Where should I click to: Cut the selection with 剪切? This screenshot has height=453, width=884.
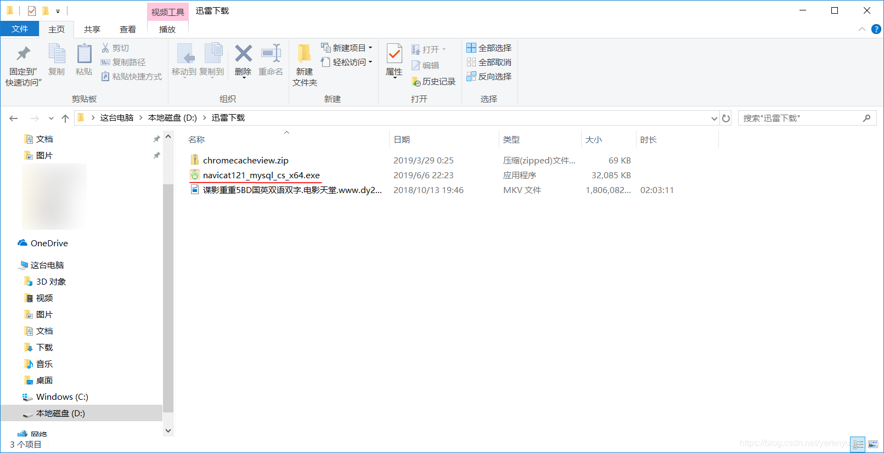tap(115, 48)
